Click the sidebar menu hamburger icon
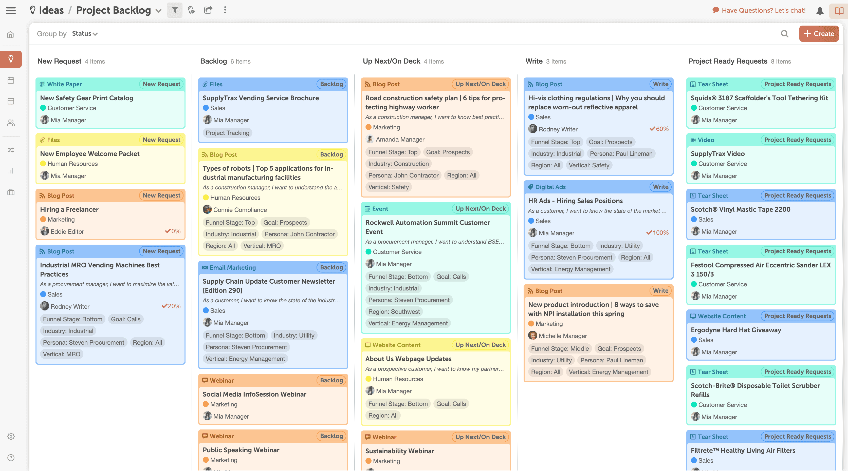 11,10
